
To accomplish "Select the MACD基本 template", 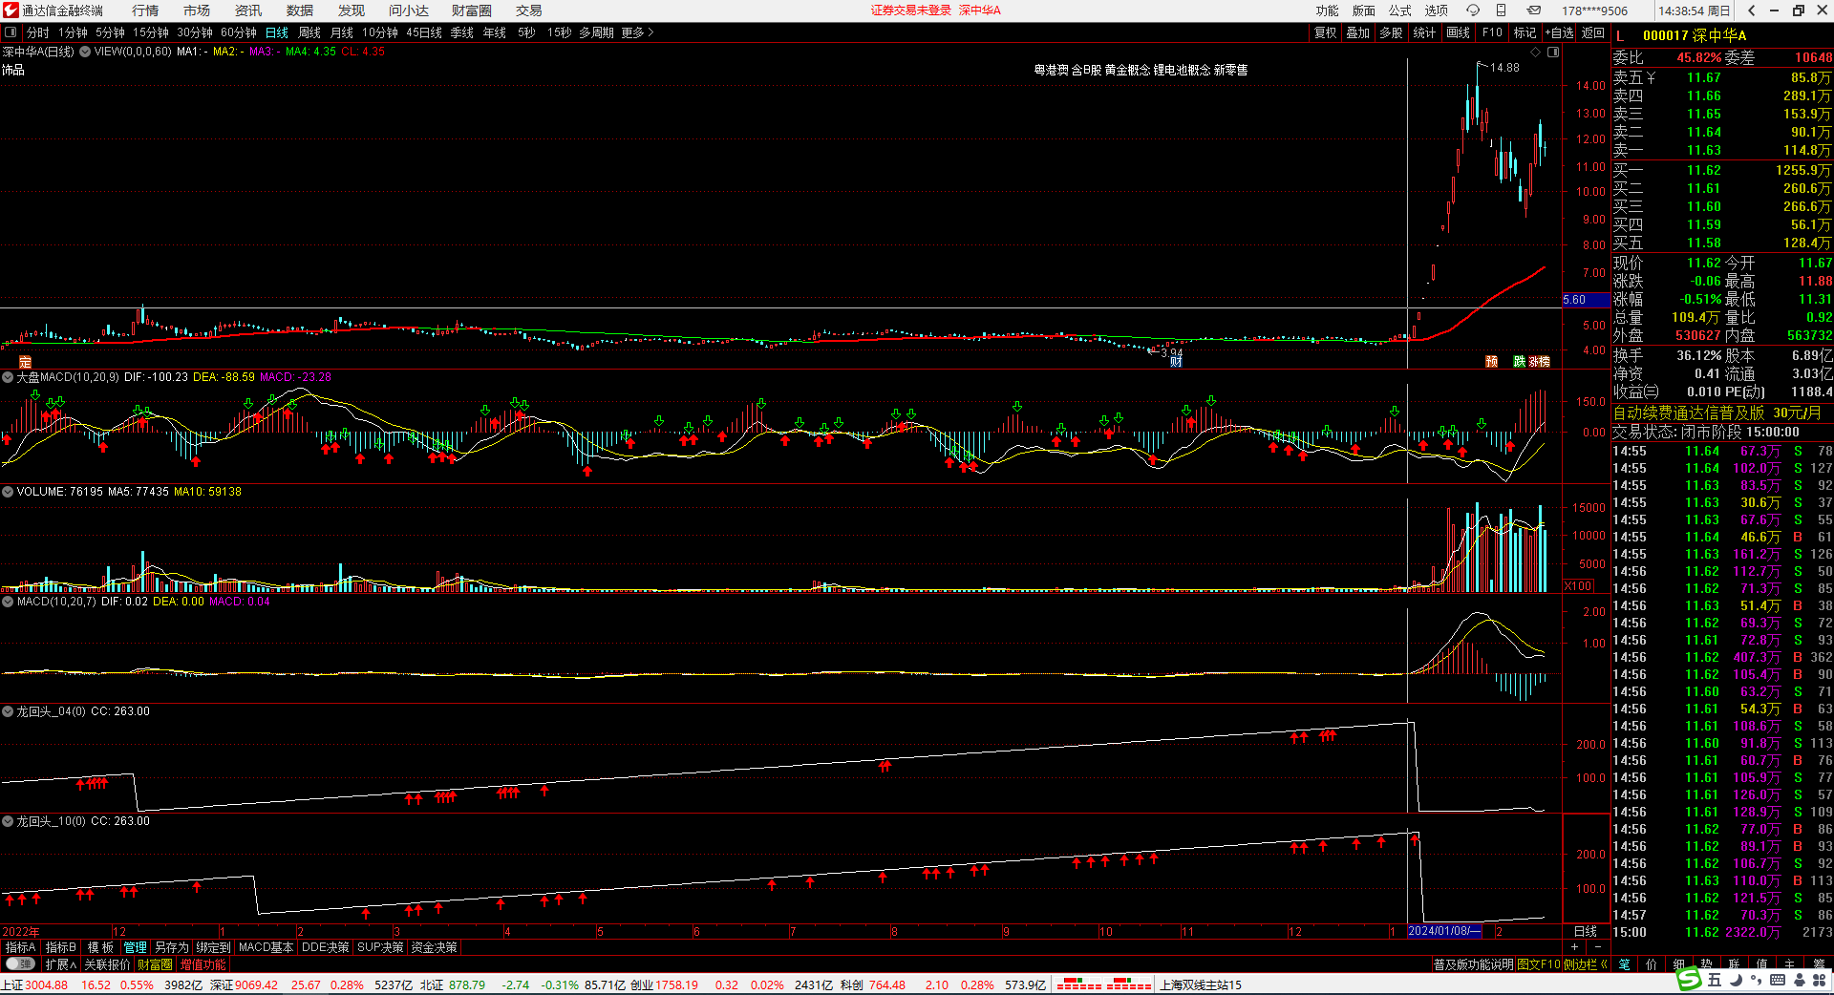I will click(x=266, y=947).
